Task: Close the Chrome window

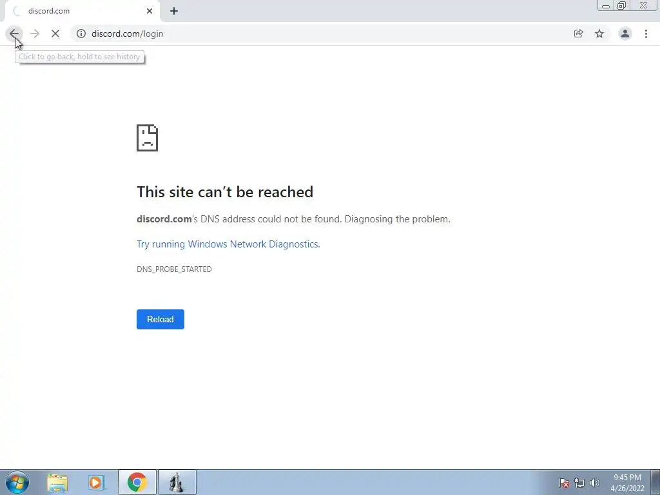Action: tap(644, 5)
